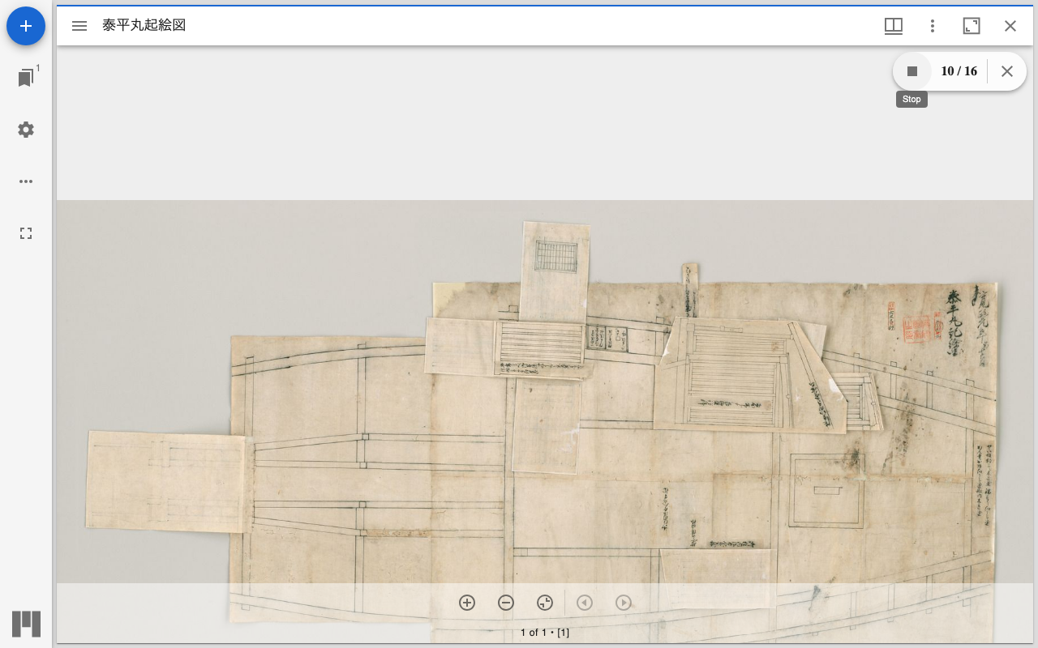Open the bookmarks workspace panel icon
Viewport: 1038px width, 648px height.
pyautogui.click(x=26, y=78)
